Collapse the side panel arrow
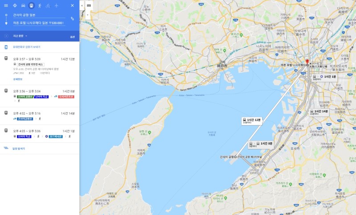 tap(82, 5)
